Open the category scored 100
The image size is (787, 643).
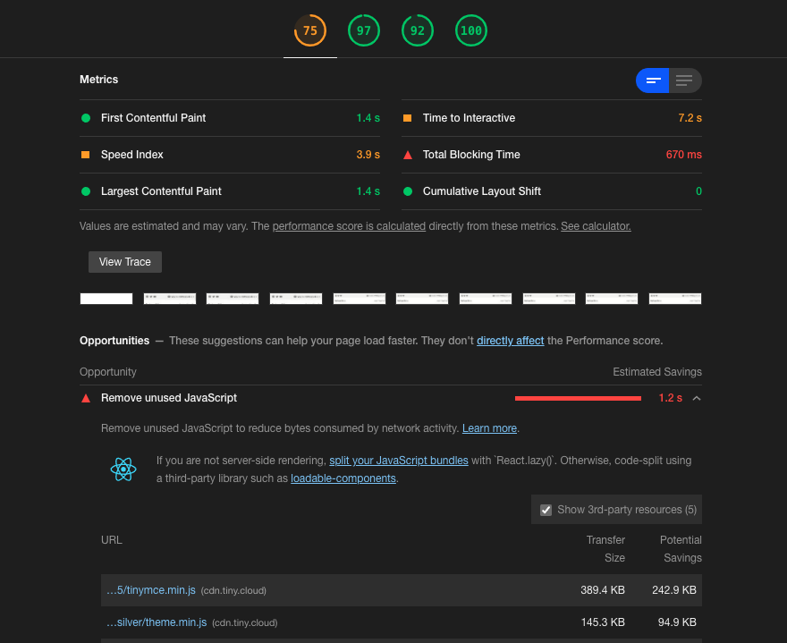click(470, 30)
